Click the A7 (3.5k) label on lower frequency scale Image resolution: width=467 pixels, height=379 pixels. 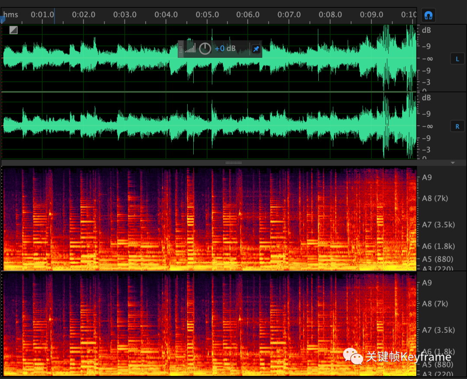click(x=438, y=330)
